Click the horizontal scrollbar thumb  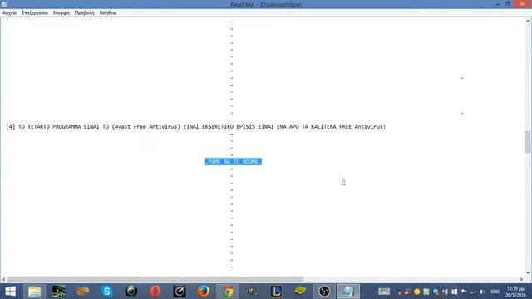point(155,279)
